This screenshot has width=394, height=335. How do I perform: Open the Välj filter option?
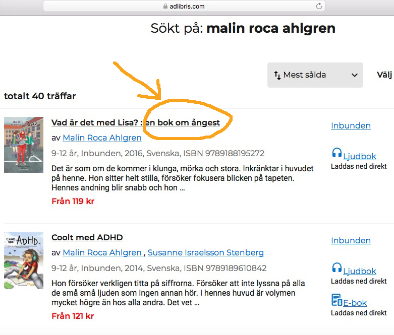[x=385, y=75]
